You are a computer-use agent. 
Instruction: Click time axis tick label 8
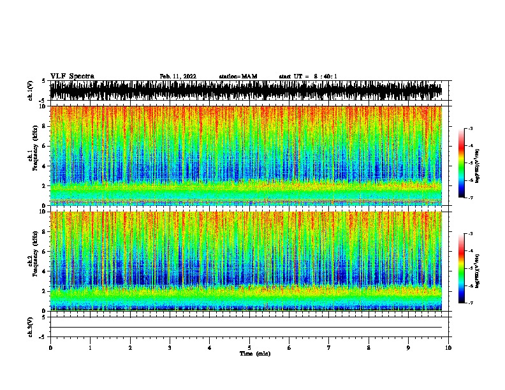pos(369,348)
